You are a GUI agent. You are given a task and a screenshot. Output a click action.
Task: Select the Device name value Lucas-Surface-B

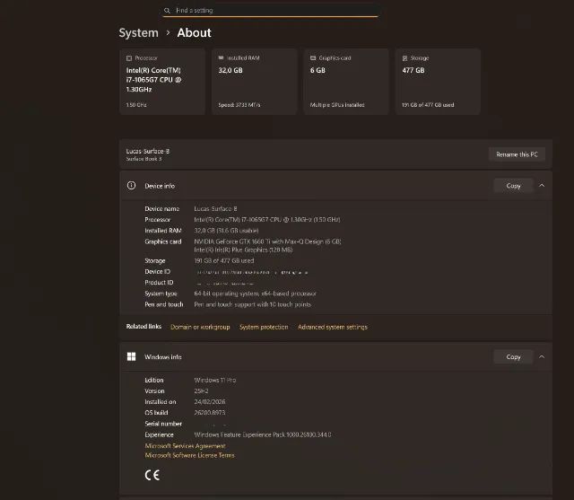click(x=215, y=208)
